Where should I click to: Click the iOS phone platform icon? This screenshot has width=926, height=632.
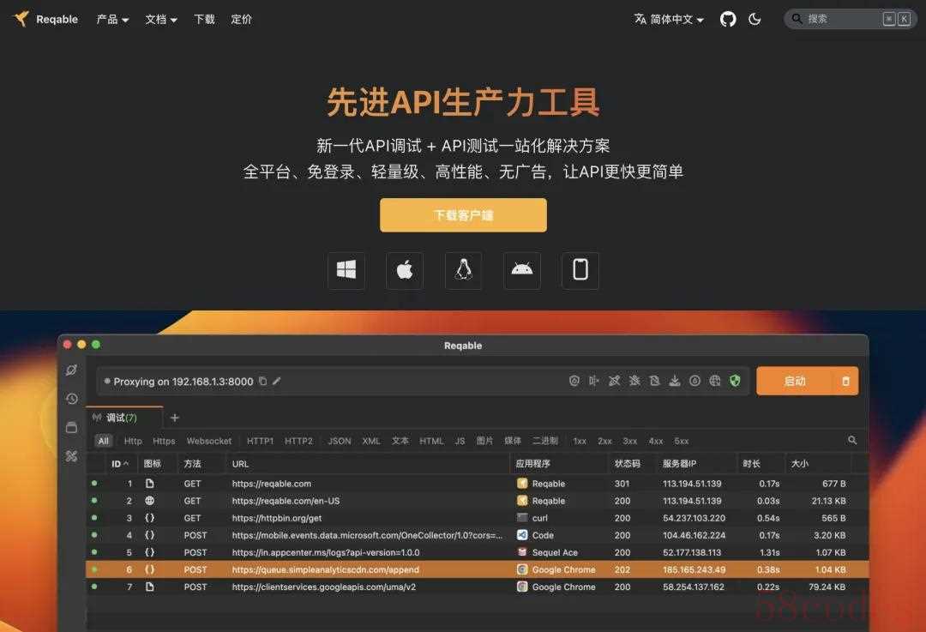580,270
